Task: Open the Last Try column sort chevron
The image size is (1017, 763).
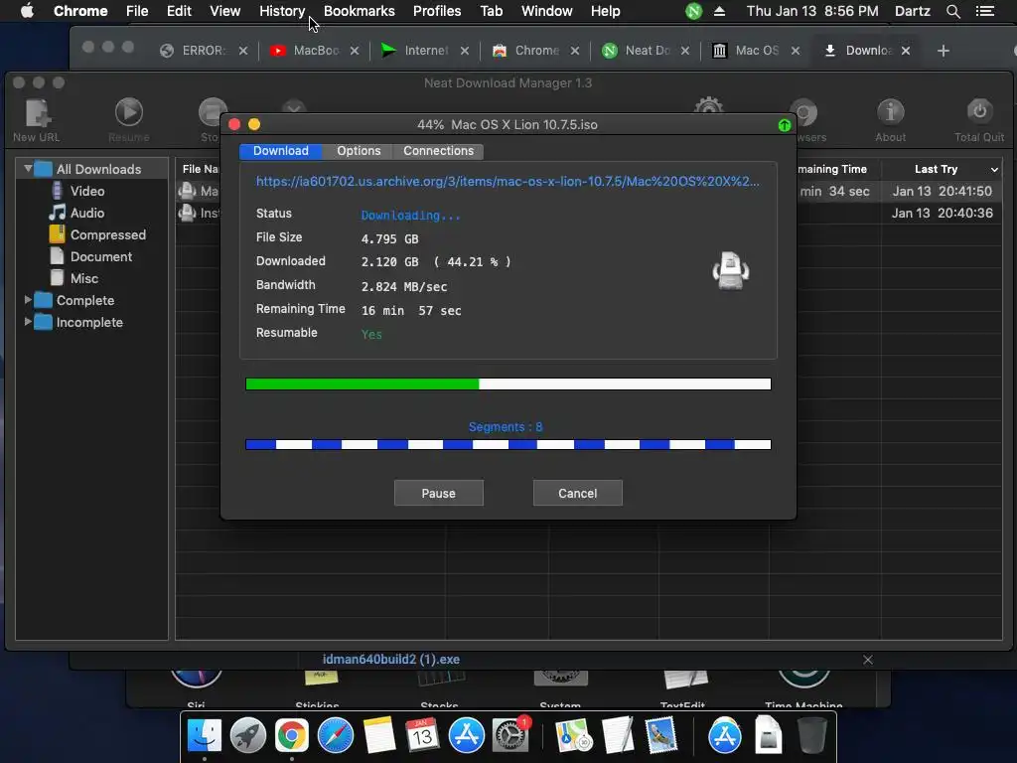Action: pyautogui.click(x=994, y=169)
